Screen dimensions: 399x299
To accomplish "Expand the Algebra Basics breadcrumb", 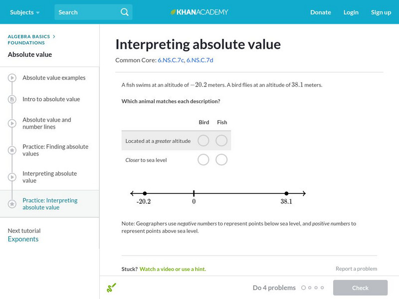I will coord(27,36).
